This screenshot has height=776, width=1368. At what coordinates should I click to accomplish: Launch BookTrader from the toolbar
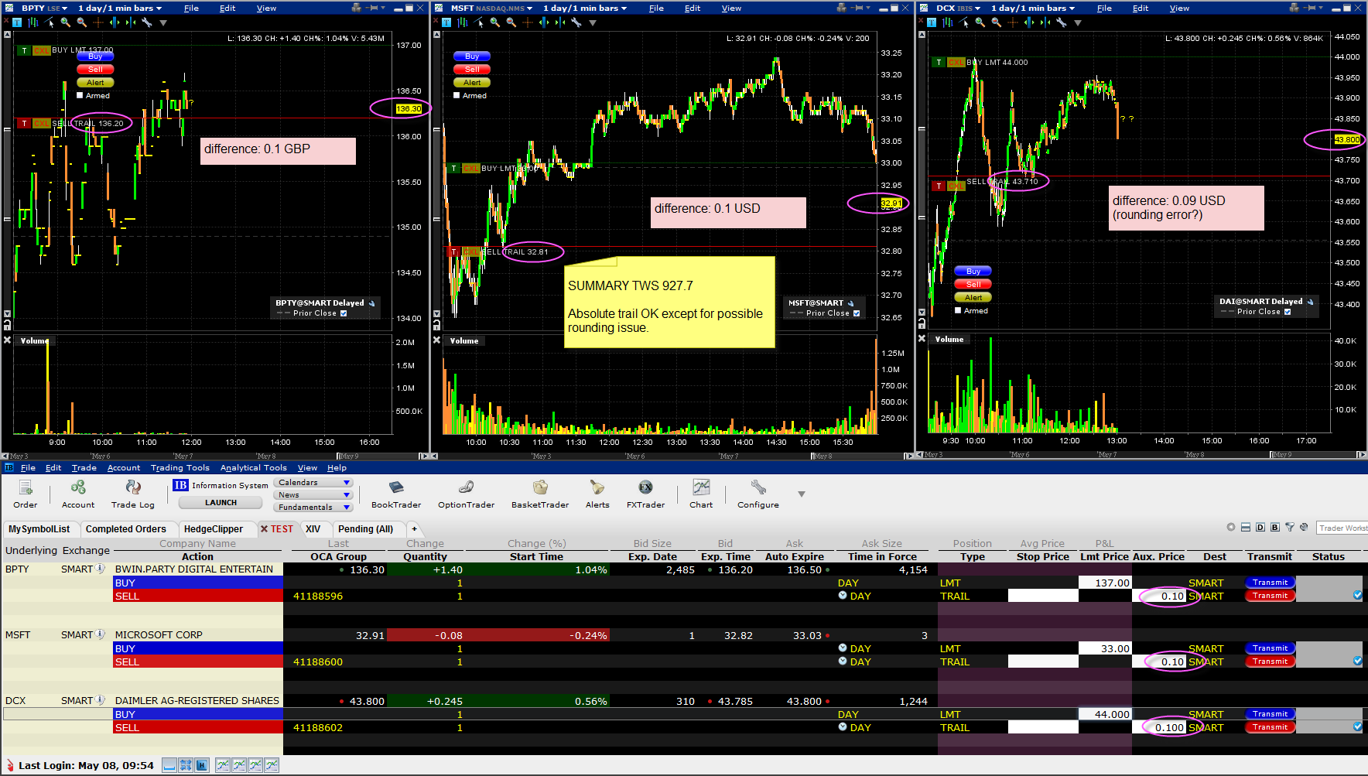tap(396, 494)
